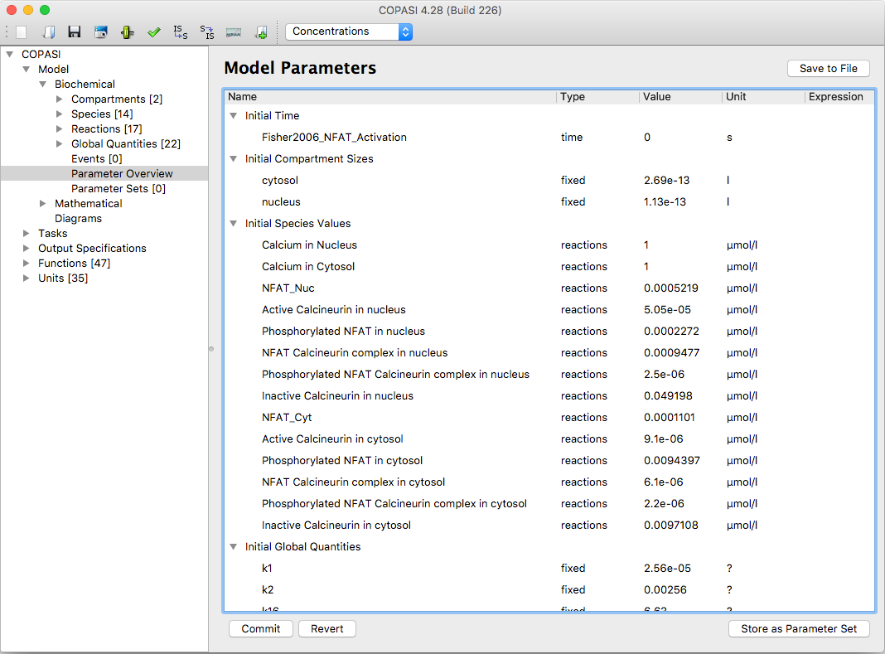Click the NFAT_Nuc value cell 0.0005219

pyautogui.click(x=671, y=288)
